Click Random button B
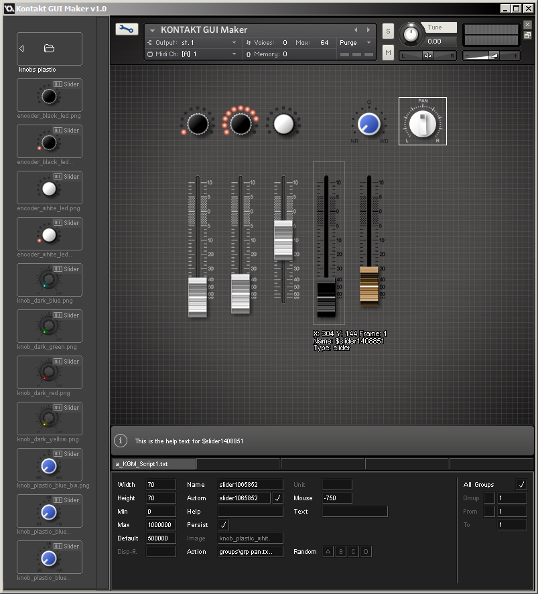Screen dimensions: 538x594 click(340, 552)
